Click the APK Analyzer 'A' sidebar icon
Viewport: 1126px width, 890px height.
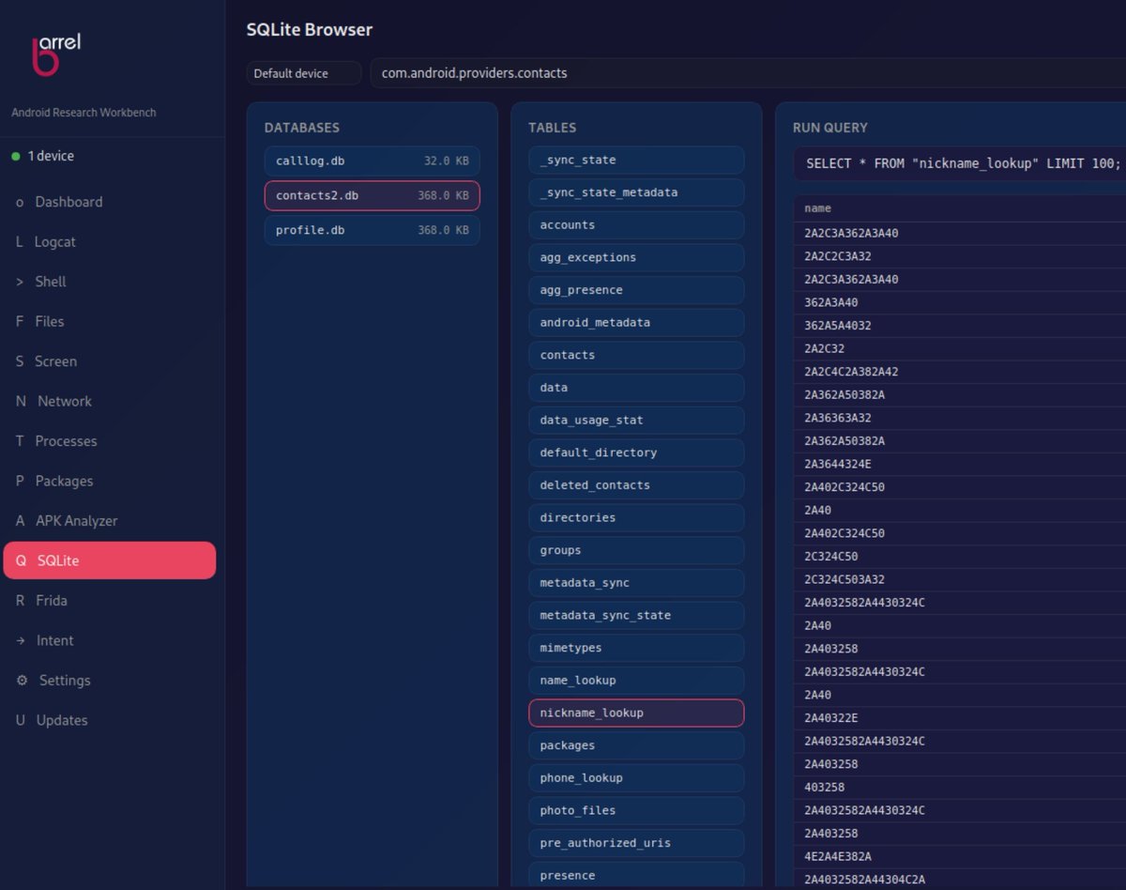pos(20,521)
